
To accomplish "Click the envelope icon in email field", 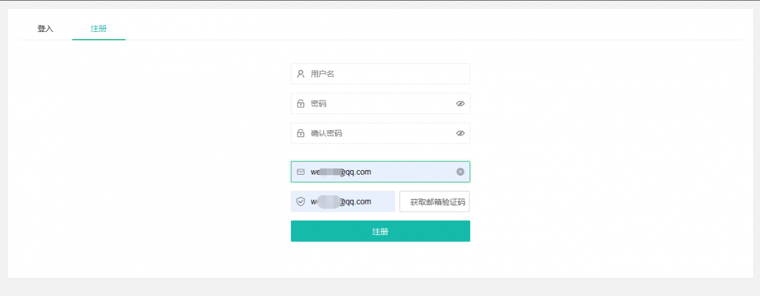I will 301,171.
